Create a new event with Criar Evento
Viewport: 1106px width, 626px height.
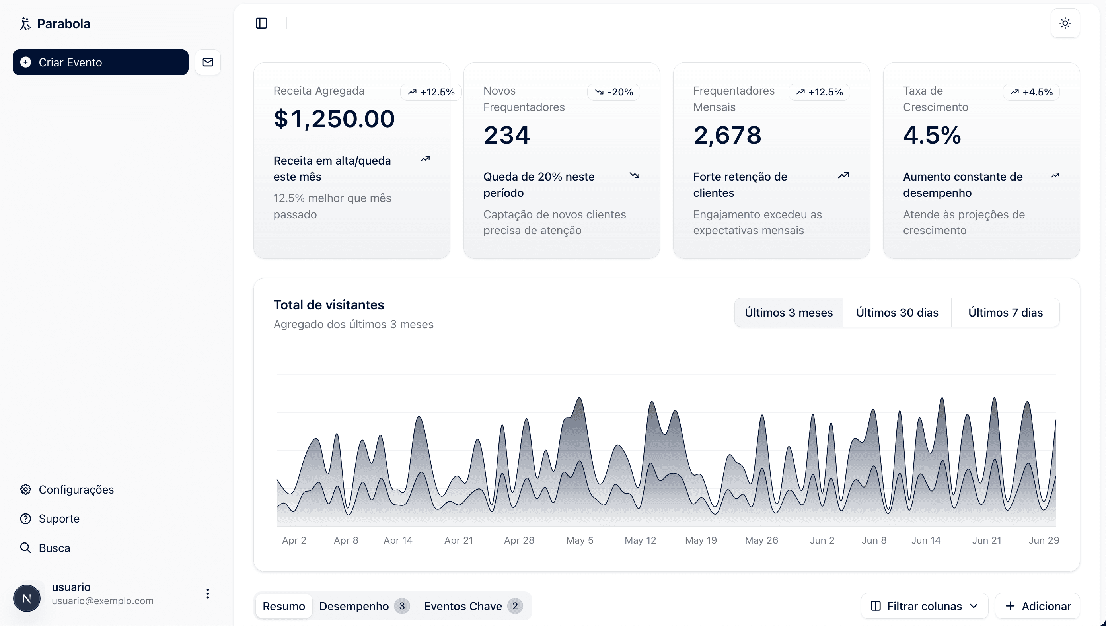[101, 62]
